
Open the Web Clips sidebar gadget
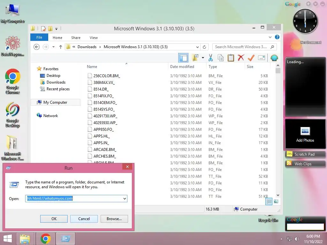305,164
